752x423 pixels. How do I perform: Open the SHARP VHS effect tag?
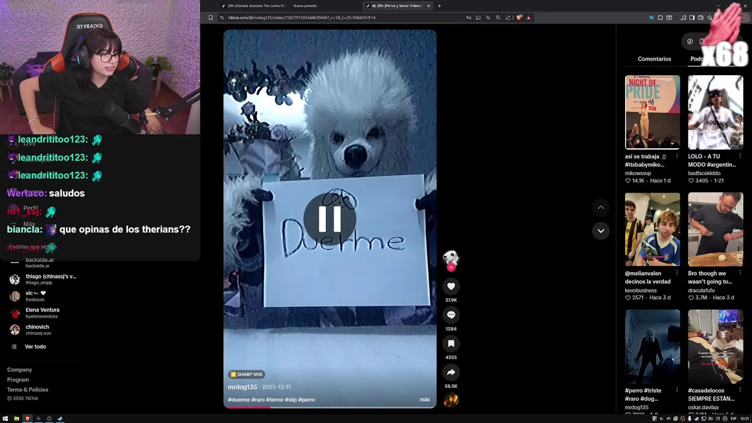[246, 374]
